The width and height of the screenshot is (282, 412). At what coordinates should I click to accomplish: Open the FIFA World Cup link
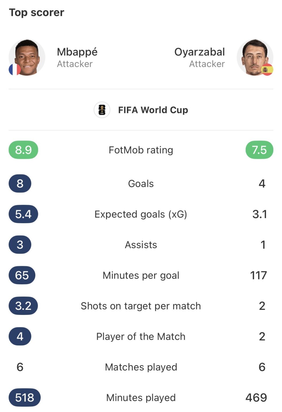point(153,110)
